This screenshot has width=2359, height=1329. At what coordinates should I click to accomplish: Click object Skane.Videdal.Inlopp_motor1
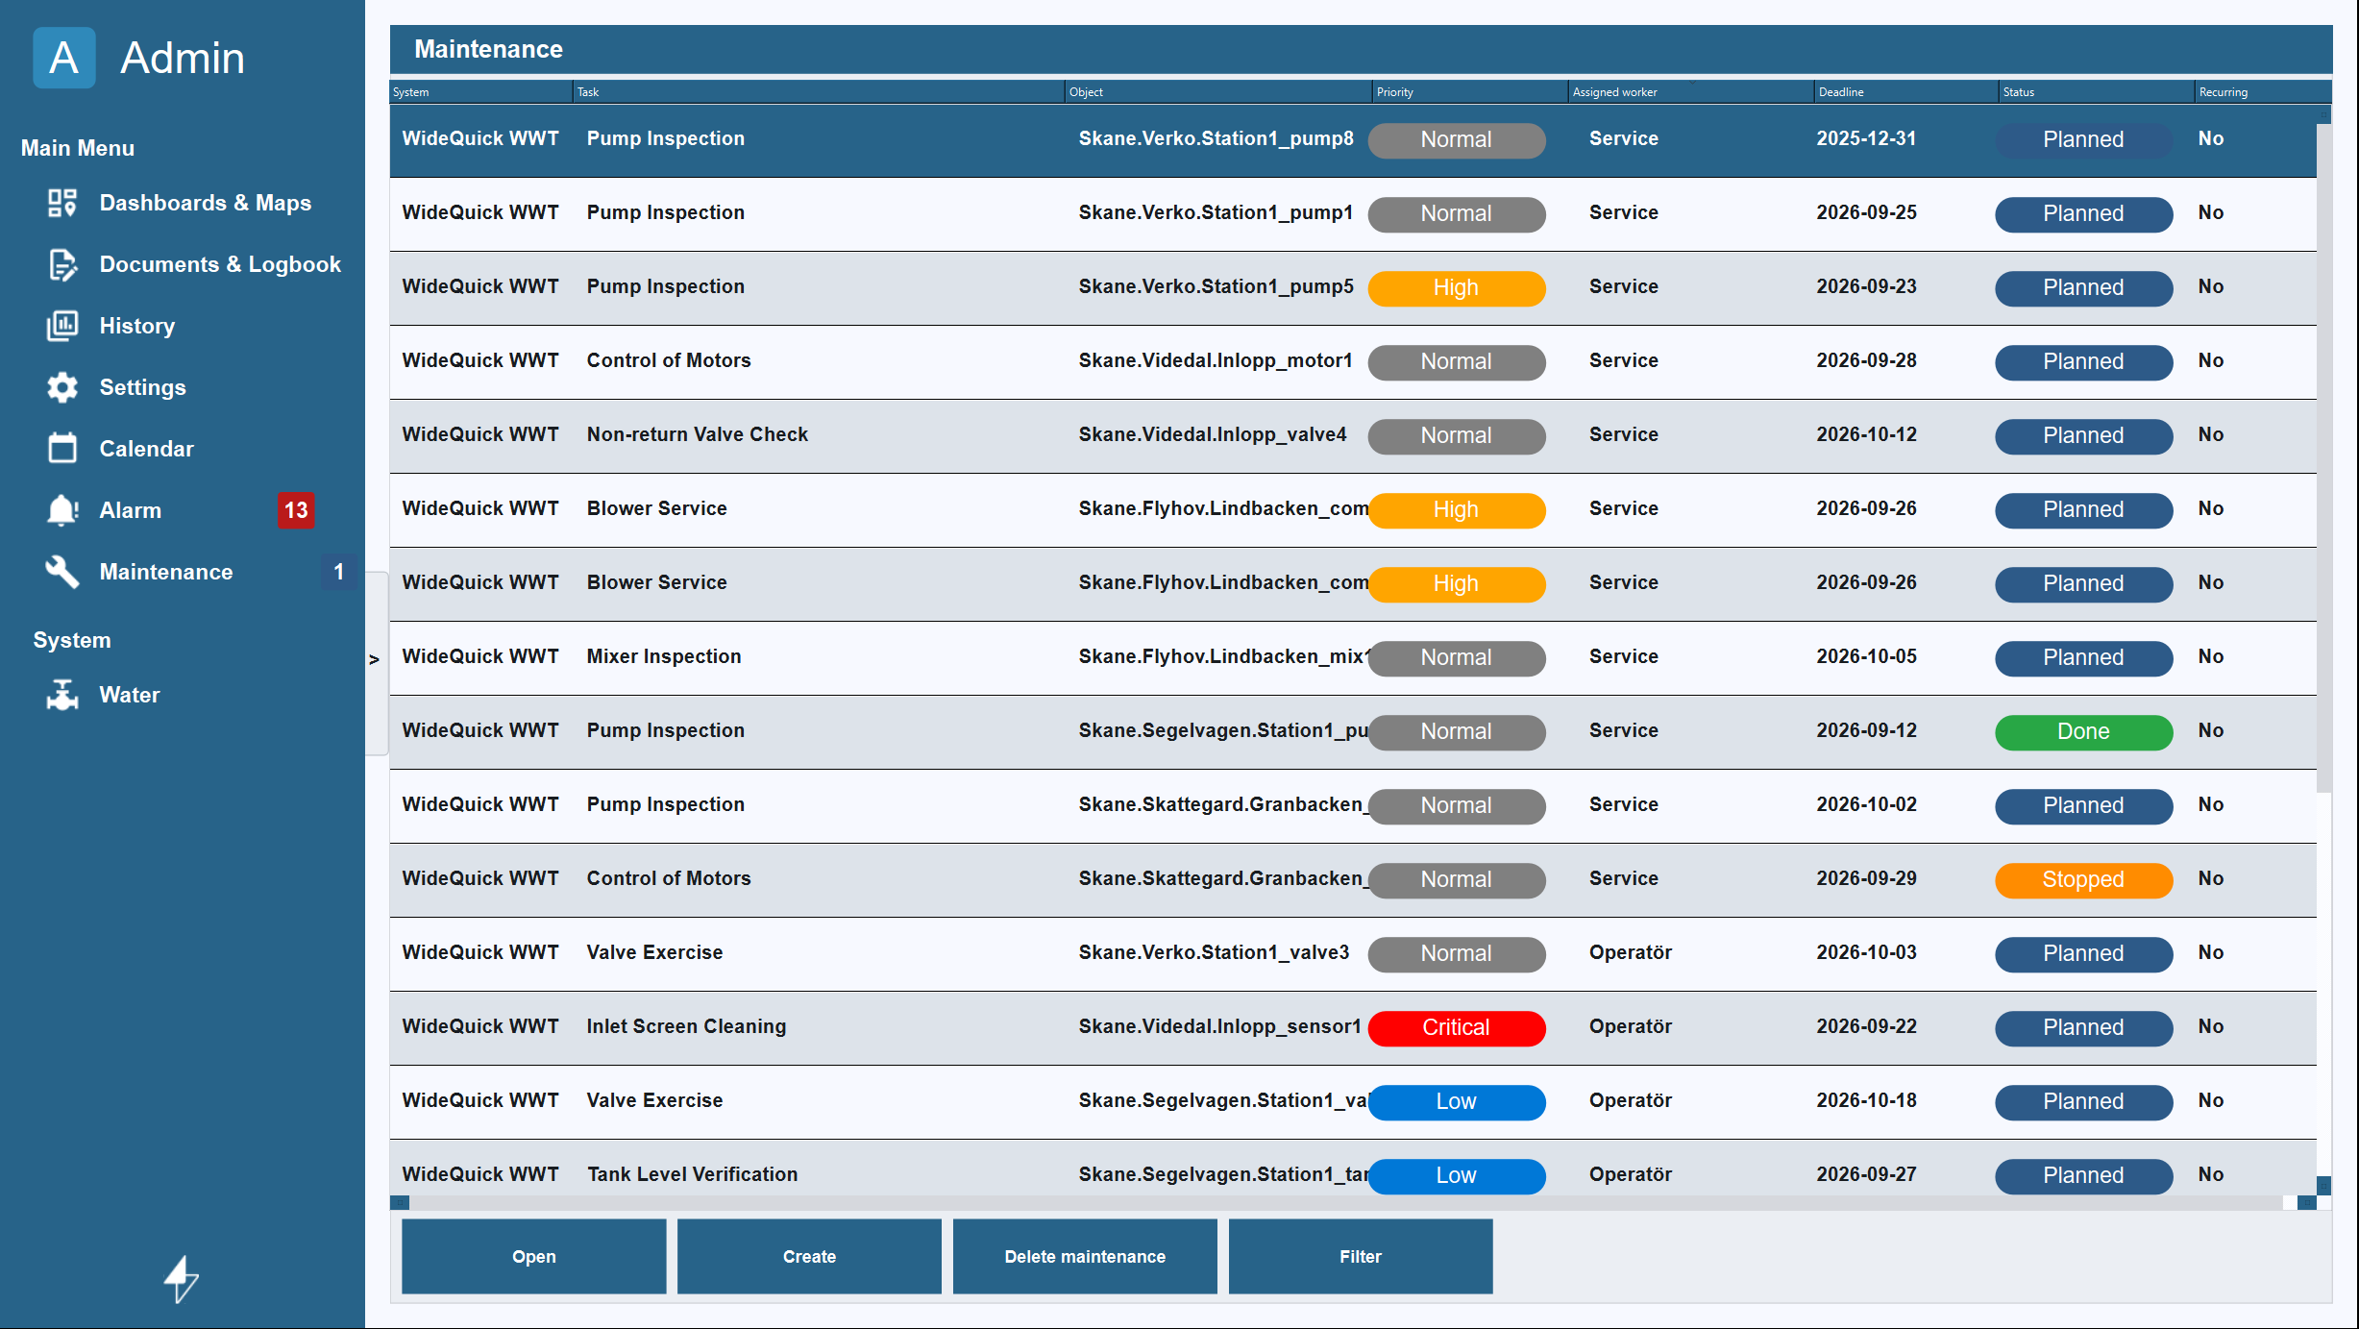pos(1216,360)
